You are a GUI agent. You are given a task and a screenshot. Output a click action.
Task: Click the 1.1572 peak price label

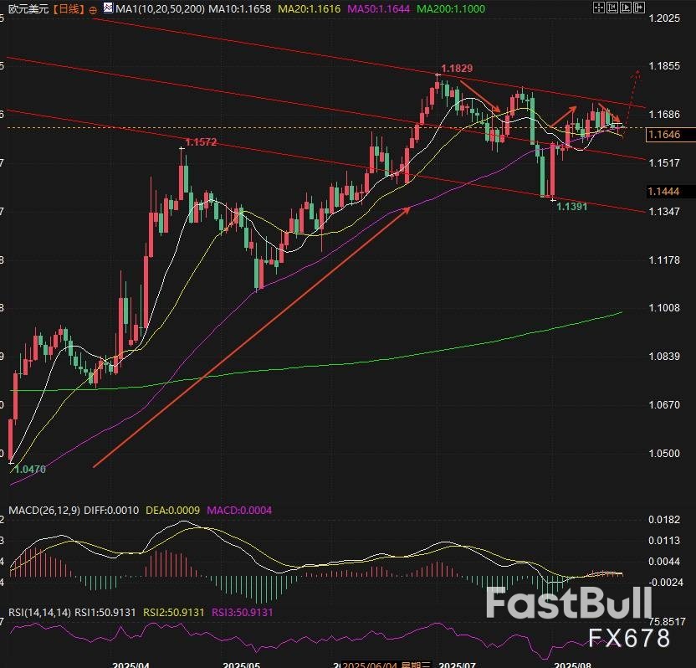(201, 142)
